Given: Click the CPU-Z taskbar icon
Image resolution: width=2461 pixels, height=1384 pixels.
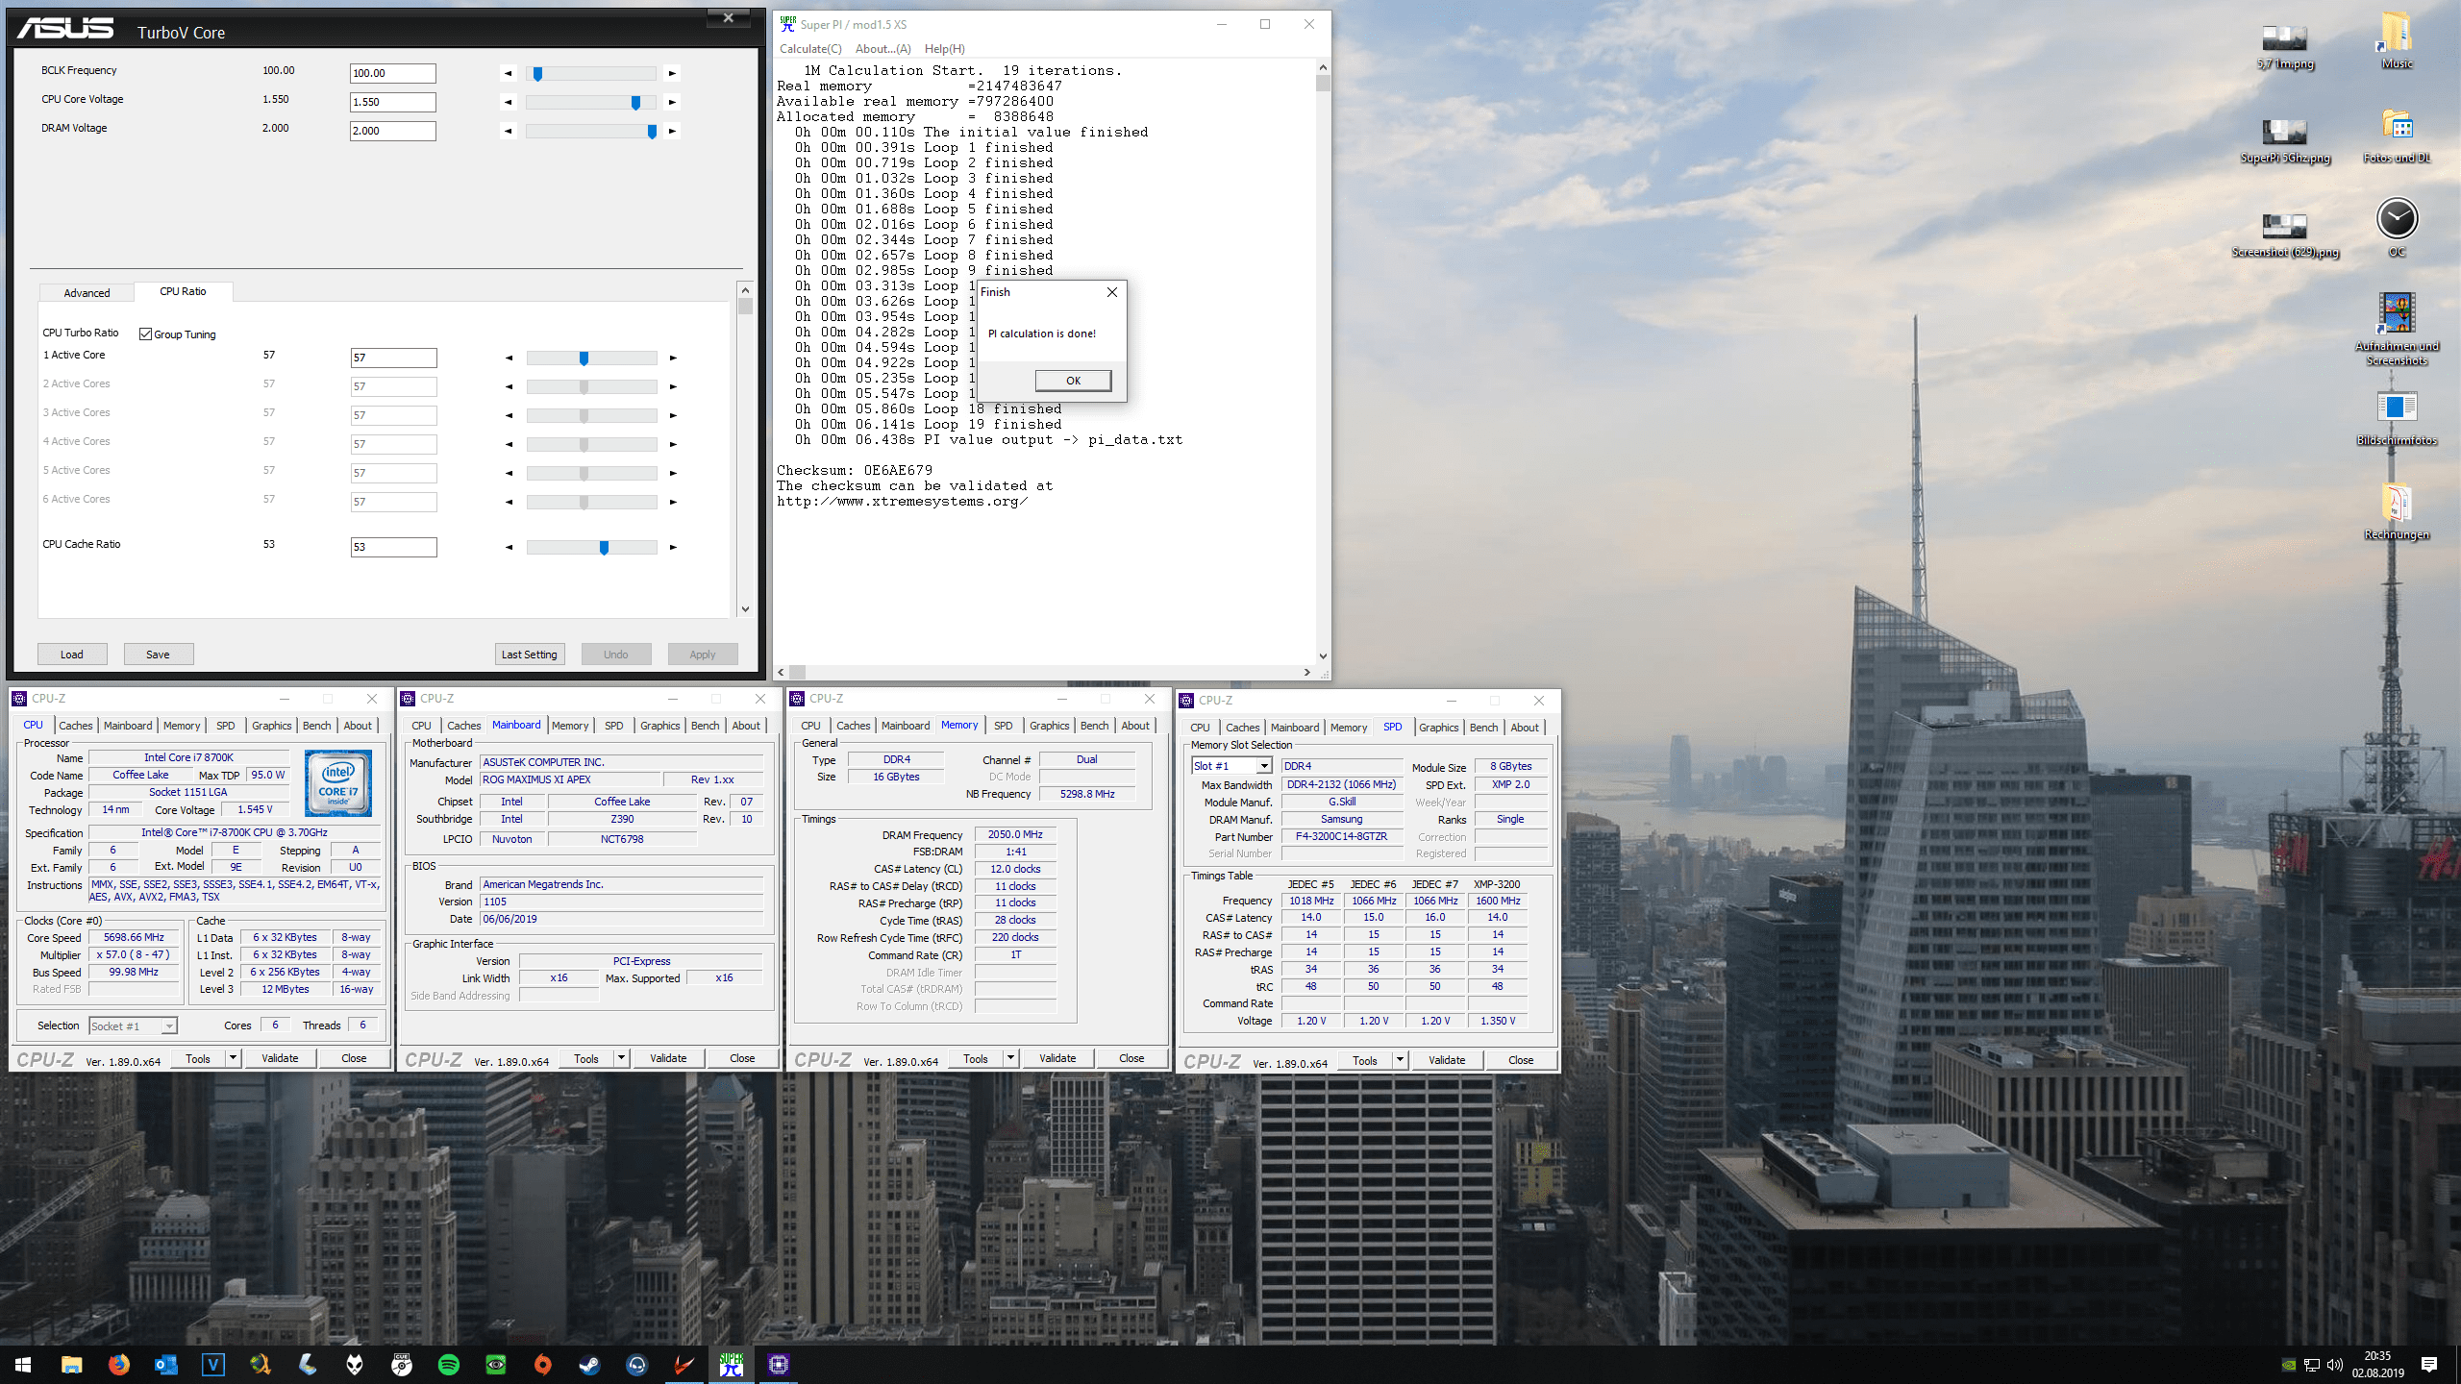Looking at the screenshot, I should coord(778,1364).
